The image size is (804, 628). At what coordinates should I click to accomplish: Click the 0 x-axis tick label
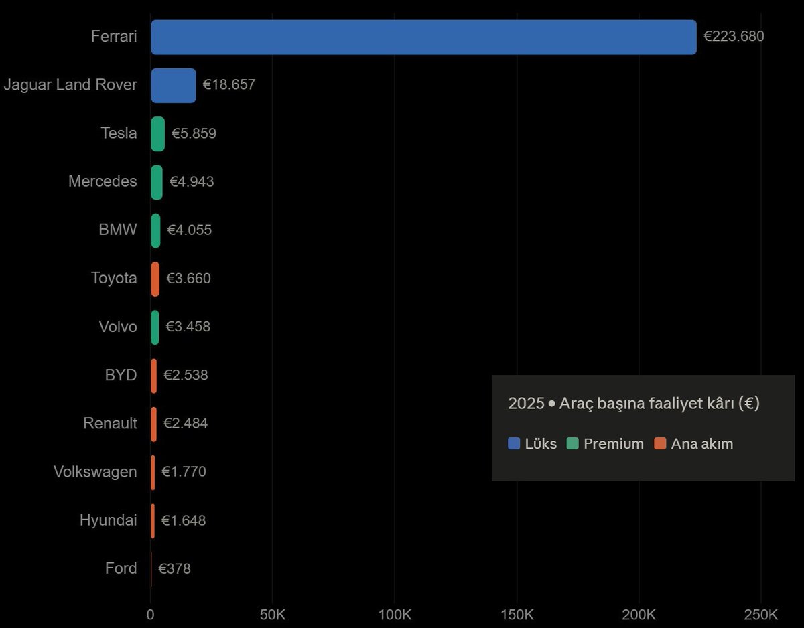[x=151, y=615]
